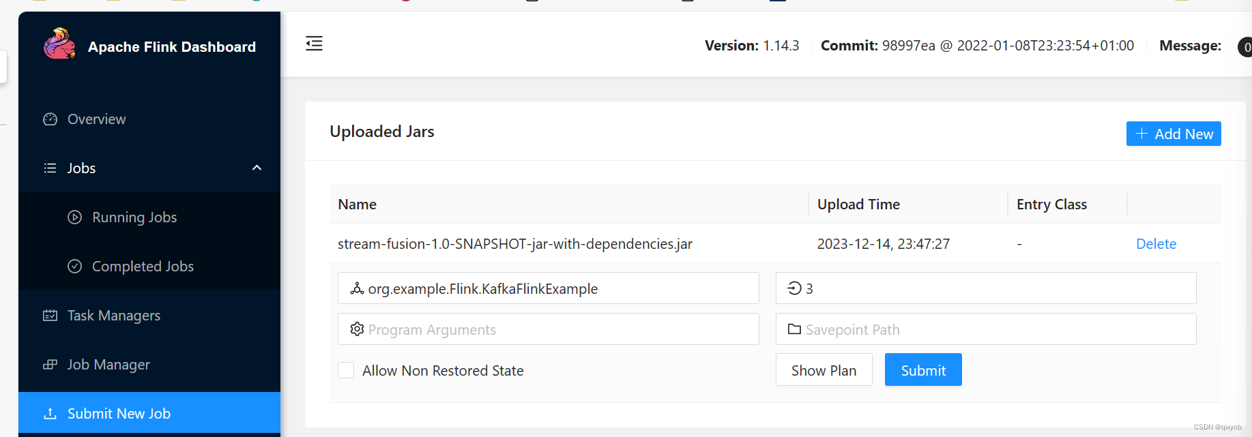Click the Apache Flink squirrel logo
Screen dimensions: 1252x437
(x=59, y=44)
